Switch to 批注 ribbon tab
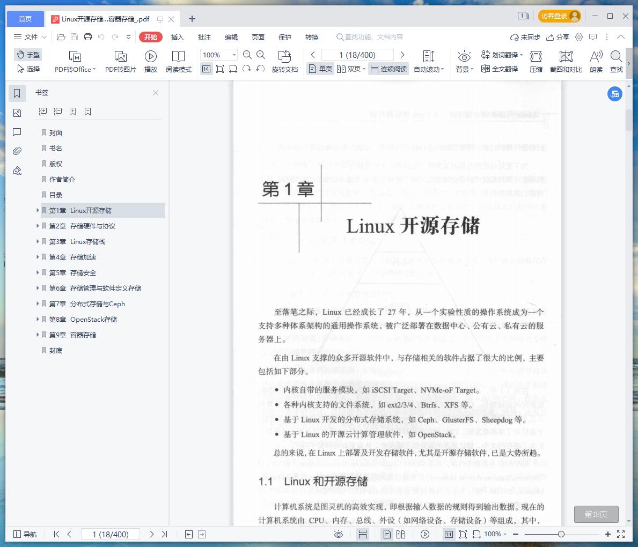 click(x=204, y=37)
